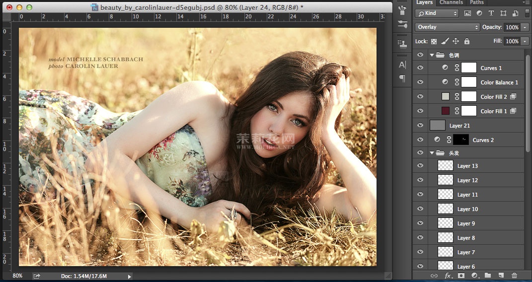Click the Opacity 100% value field

coord(512,27)
